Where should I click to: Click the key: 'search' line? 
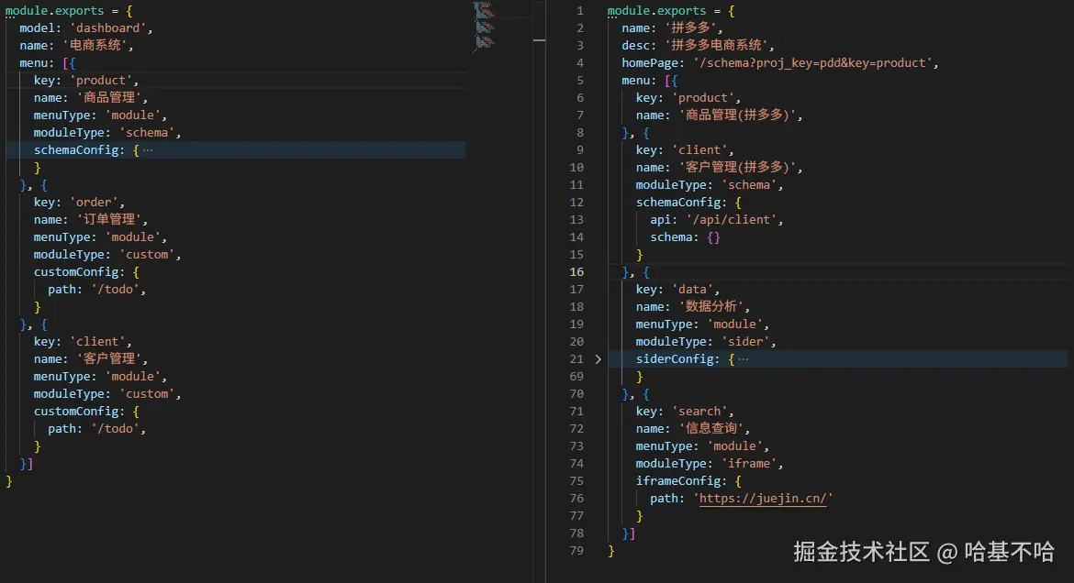tap(684, 412)
